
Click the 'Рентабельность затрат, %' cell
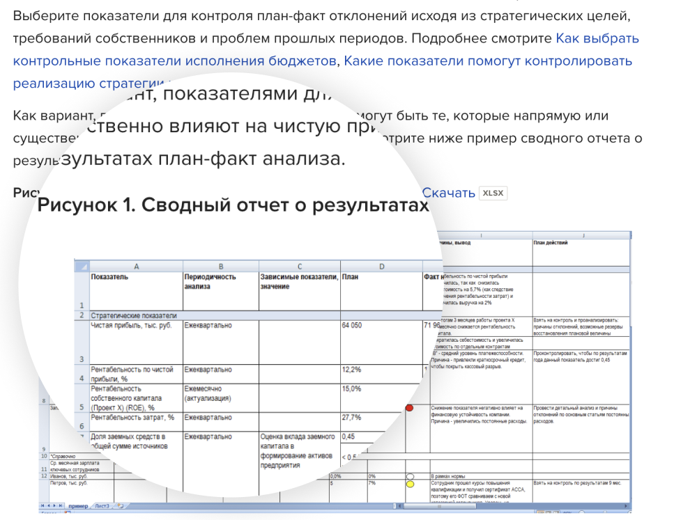pyautogui.click(x=137, y=422)
